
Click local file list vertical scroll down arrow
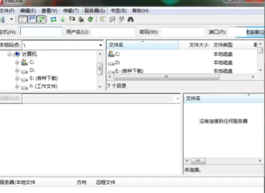tap(260, 70)
